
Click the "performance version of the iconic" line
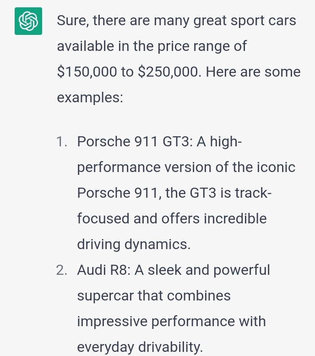coord(186,167)
